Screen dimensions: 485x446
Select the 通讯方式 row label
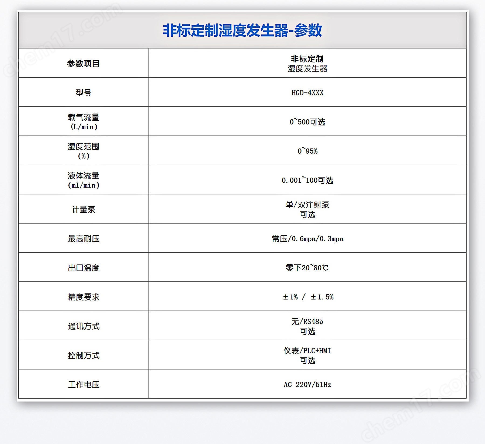tap(84, 326)
